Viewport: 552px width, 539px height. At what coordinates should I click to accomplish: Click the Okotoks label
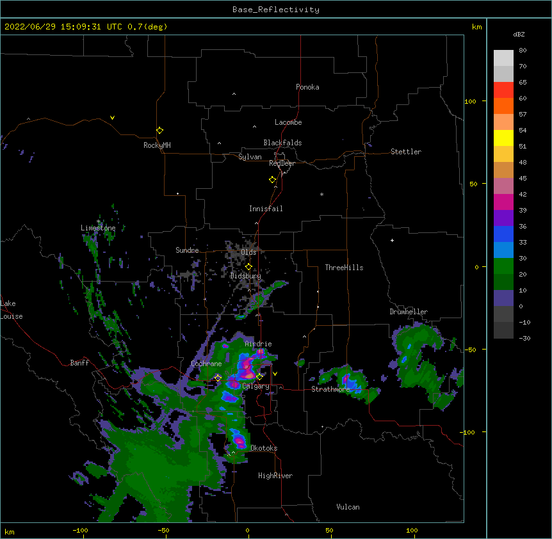(x=264, y=448)
